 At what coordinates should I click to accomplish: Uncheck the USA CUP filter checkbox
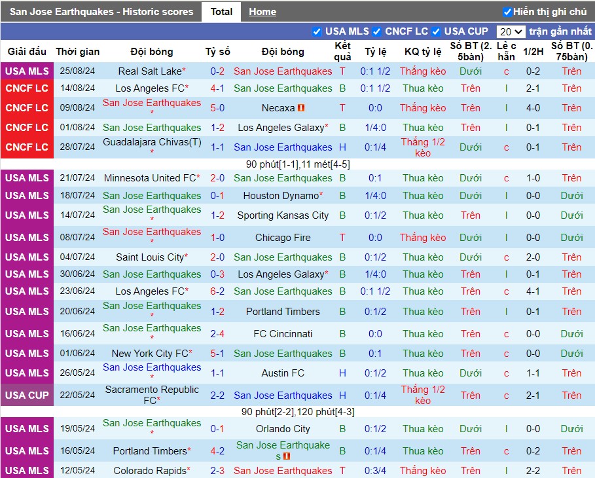pyautogui.click(x=436, y=31)
